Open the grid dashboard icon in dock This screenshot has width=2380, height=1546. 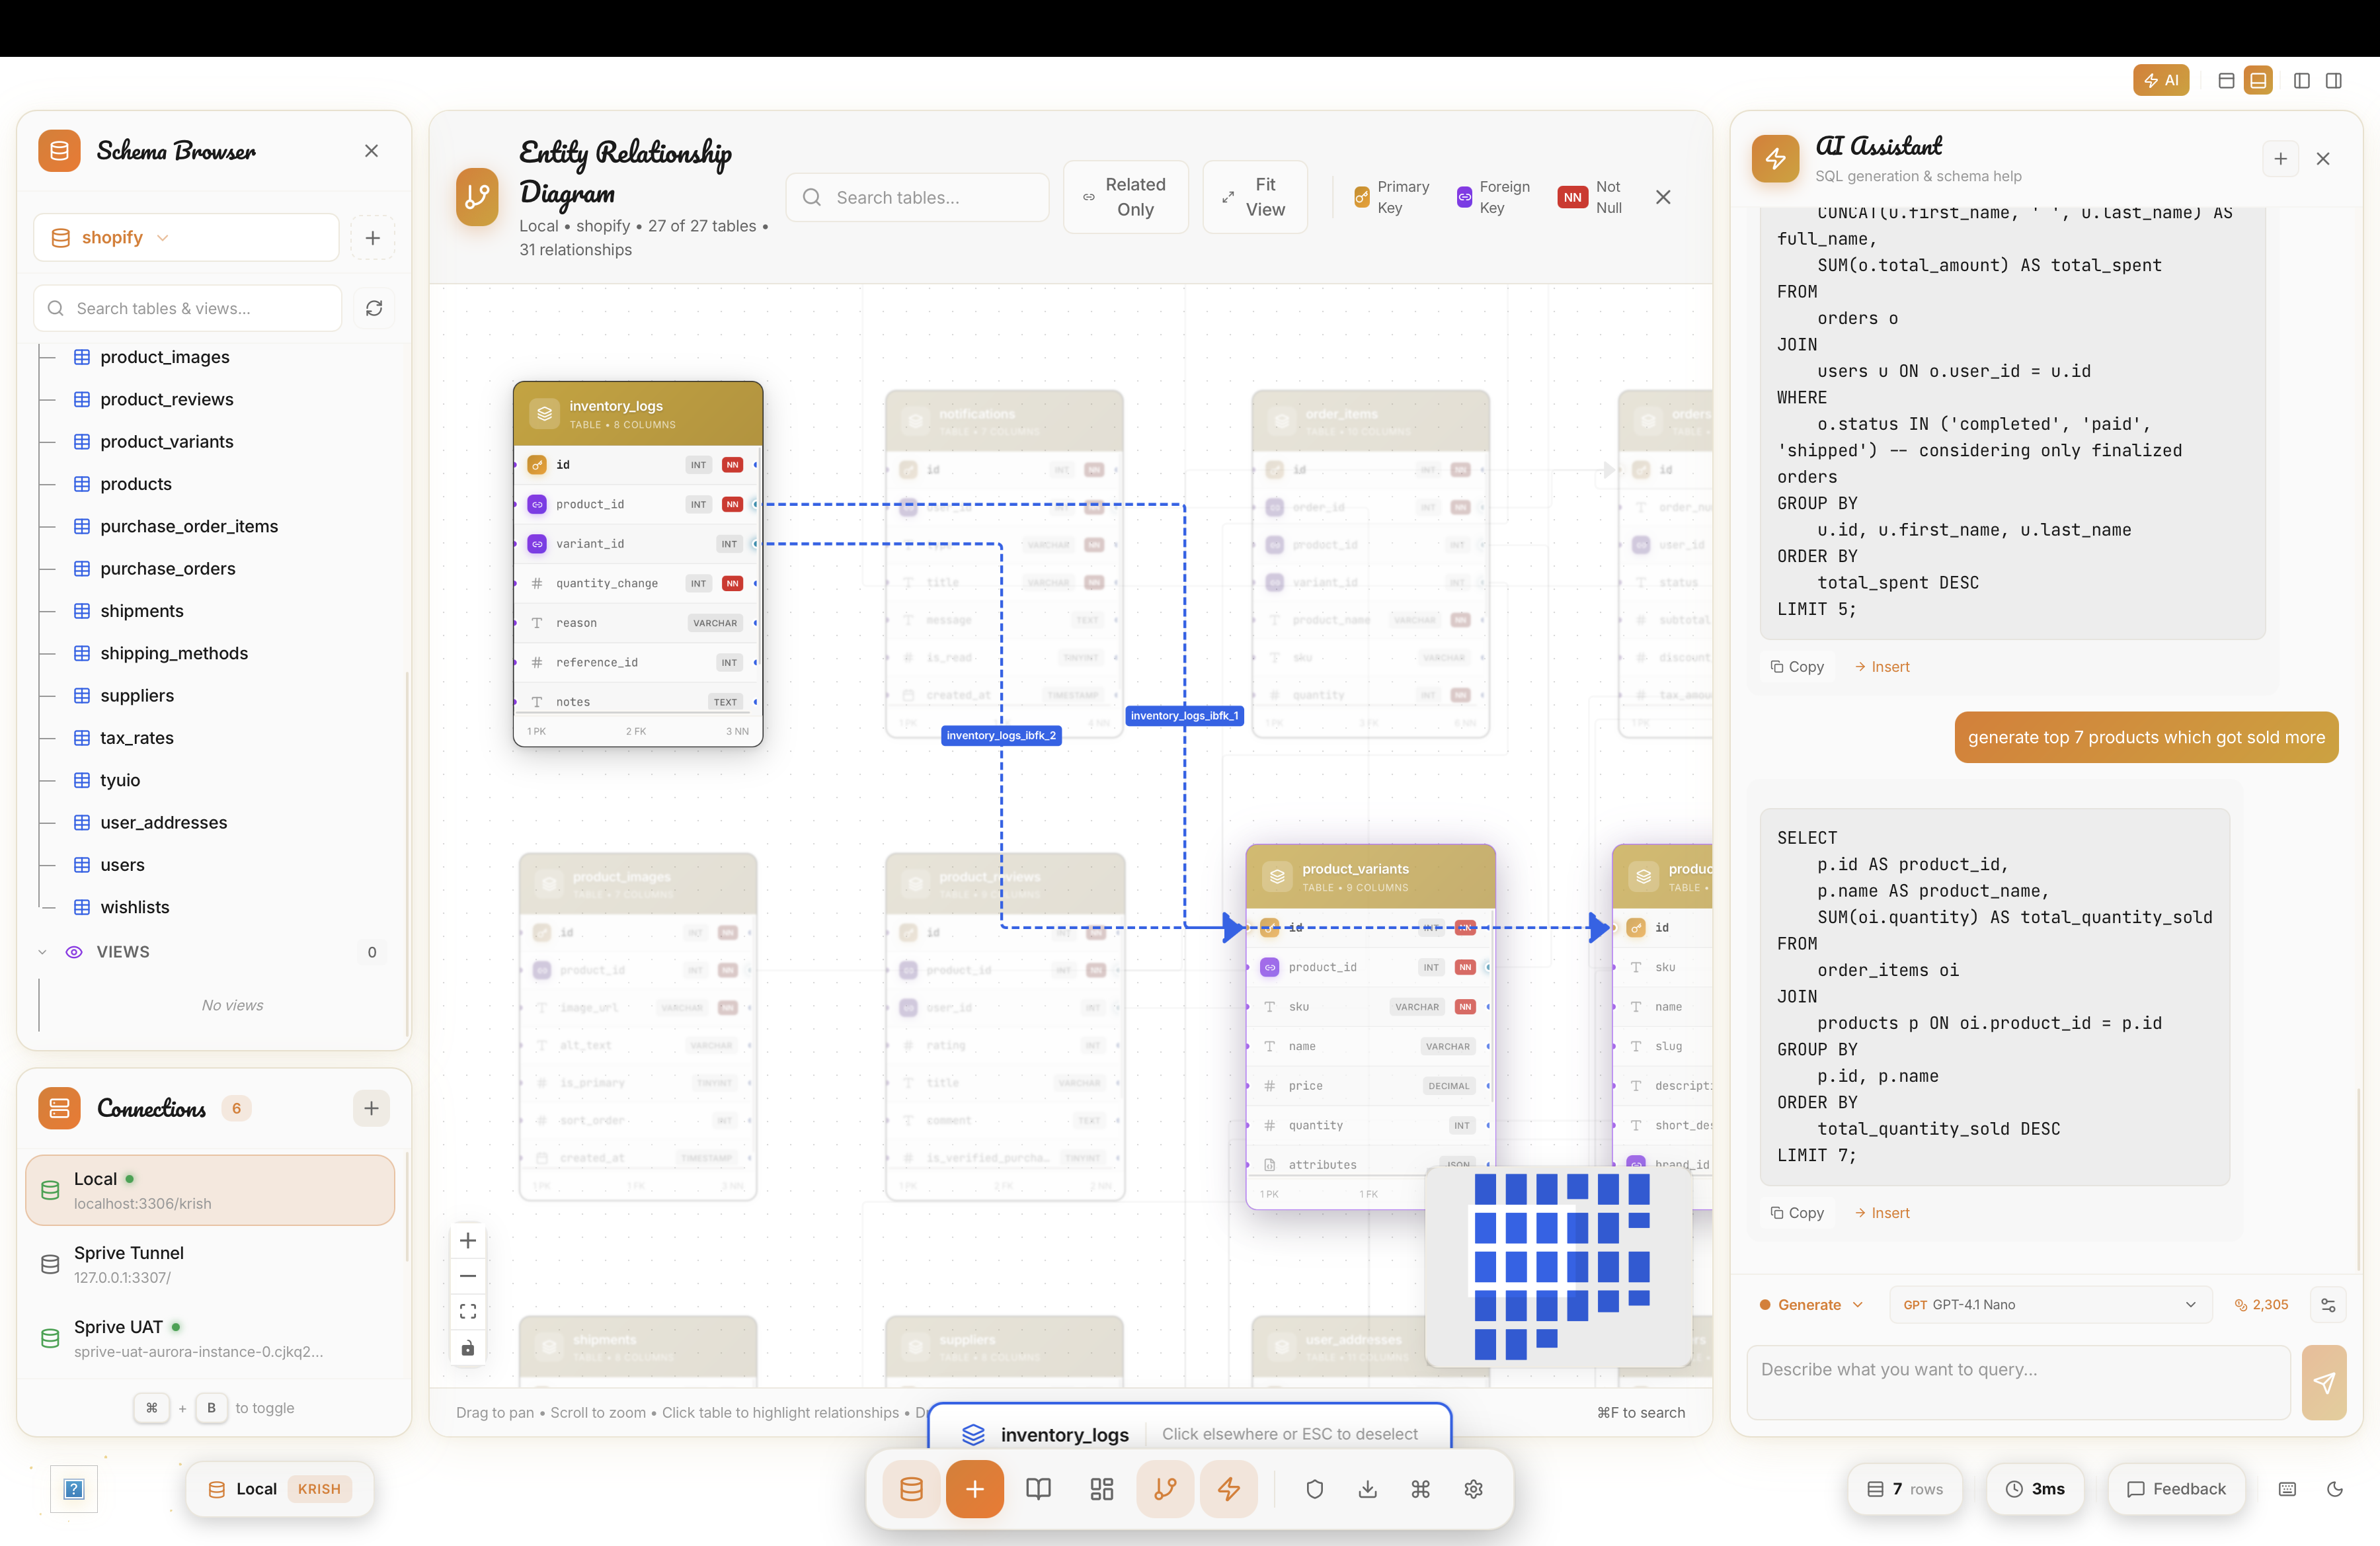[x=1101, y=1489]
